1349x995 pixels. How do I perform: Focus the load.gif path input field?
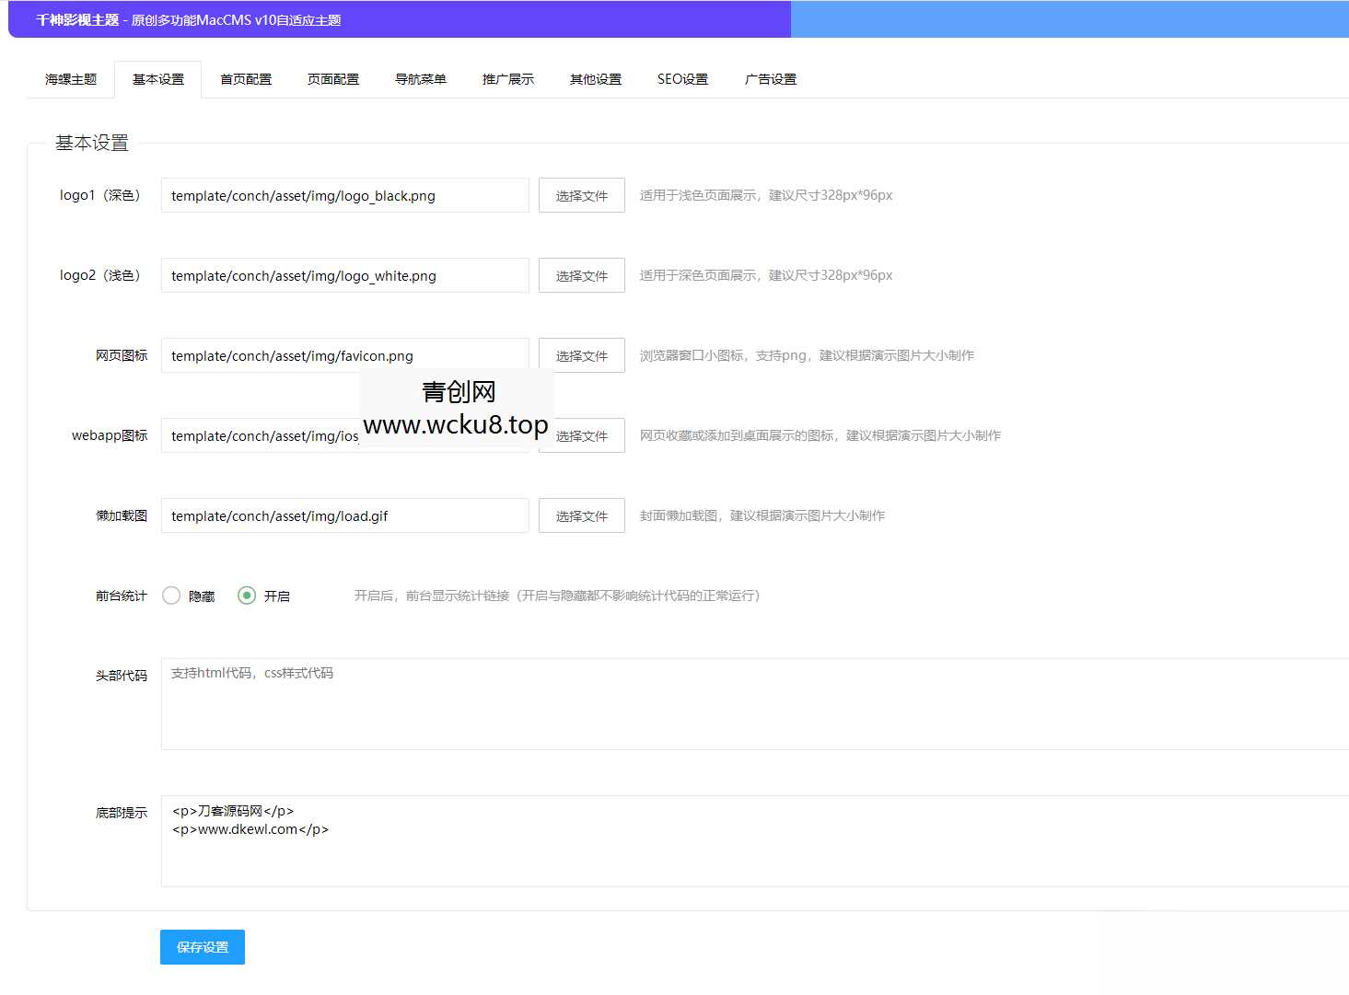pos(344,515)
